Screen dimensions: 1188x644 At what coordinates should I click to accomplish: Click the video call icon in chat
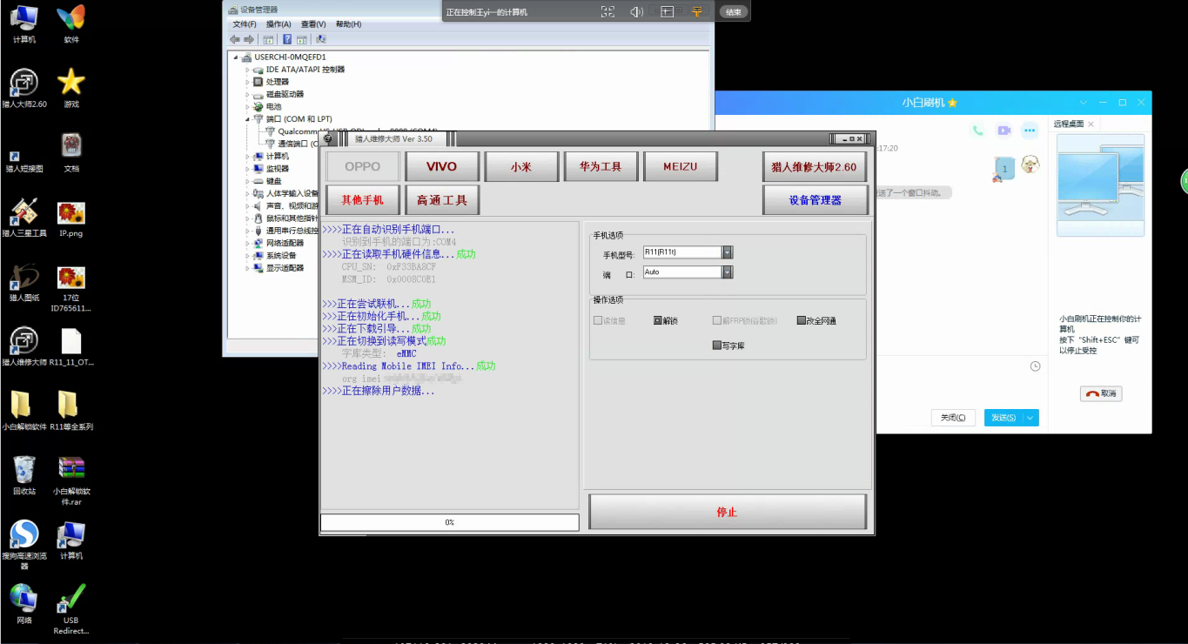1004,131
